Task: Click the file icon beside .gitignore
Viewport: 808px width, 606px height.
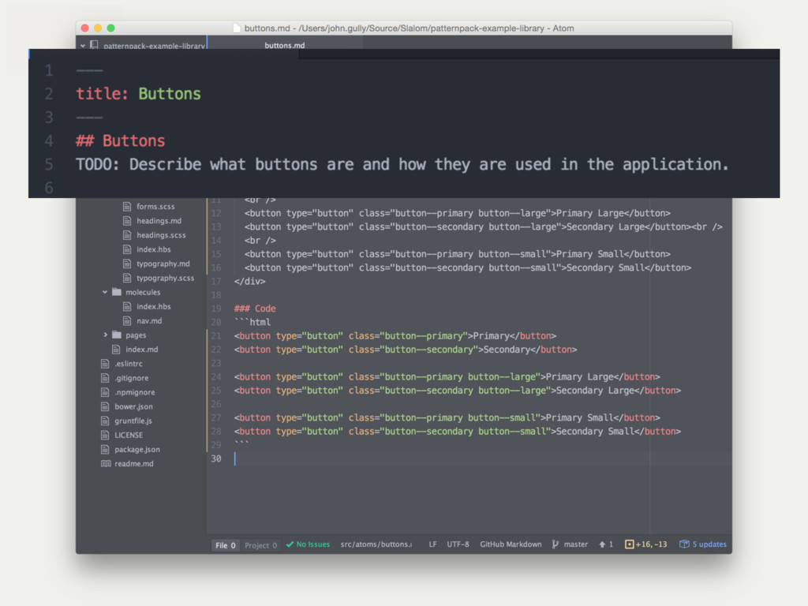Action: pos(105,378)
